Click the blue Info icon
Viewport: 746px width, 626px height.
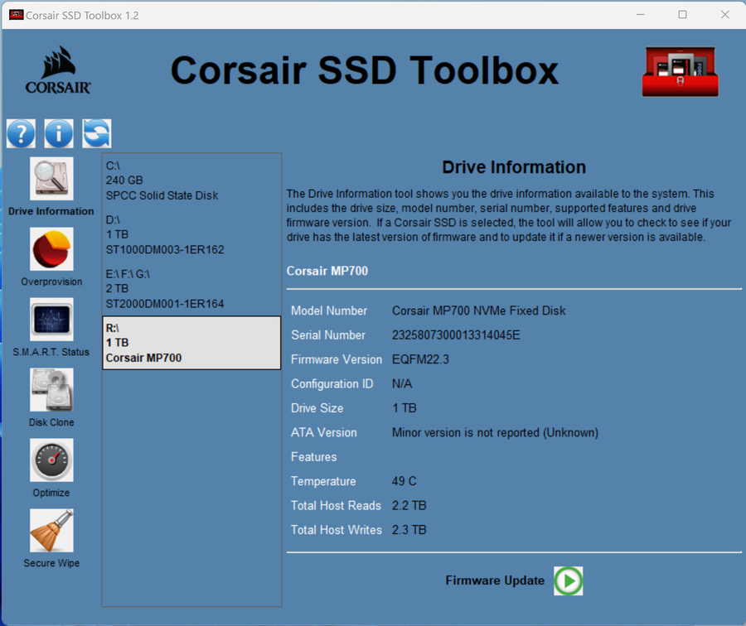pyautogui.click(x=59, y=133)
